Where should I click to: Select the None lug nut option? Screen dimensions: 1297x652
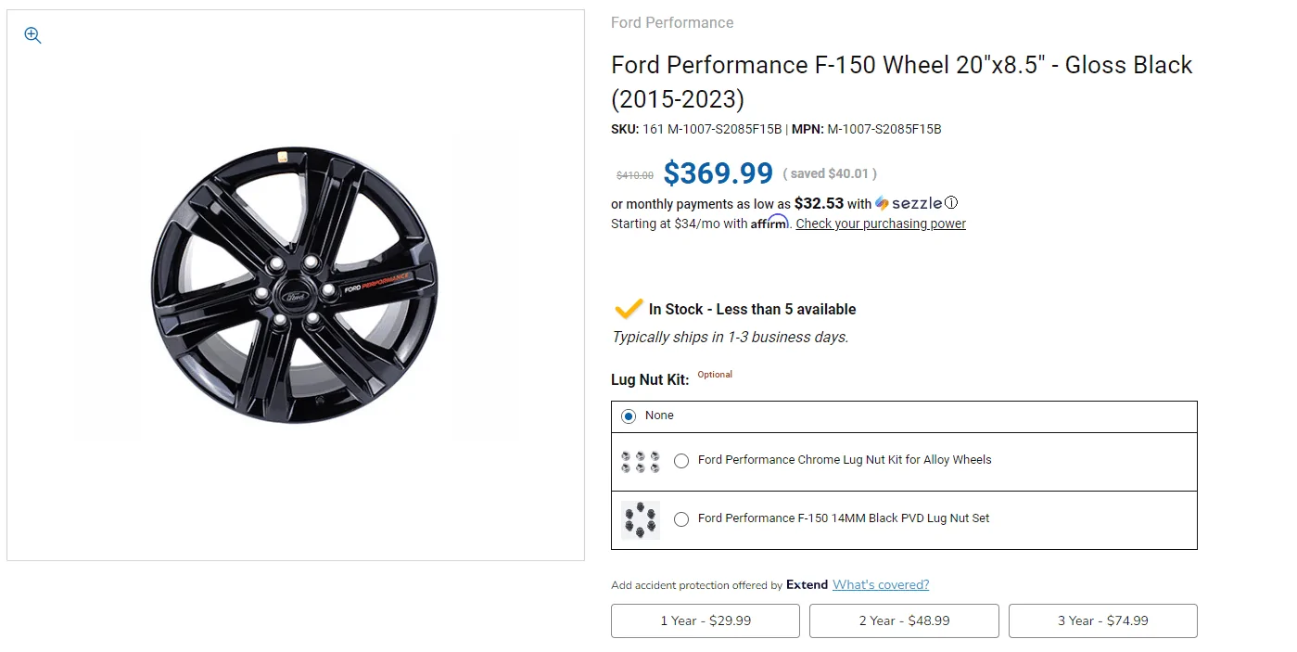coord(629,415)
